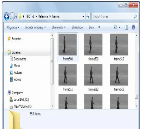Open the Share with menu

[59, 27]
